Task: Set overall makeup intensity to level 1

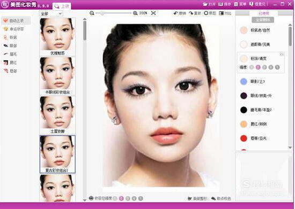Action: pyautogui.click(x=115, y=198)
